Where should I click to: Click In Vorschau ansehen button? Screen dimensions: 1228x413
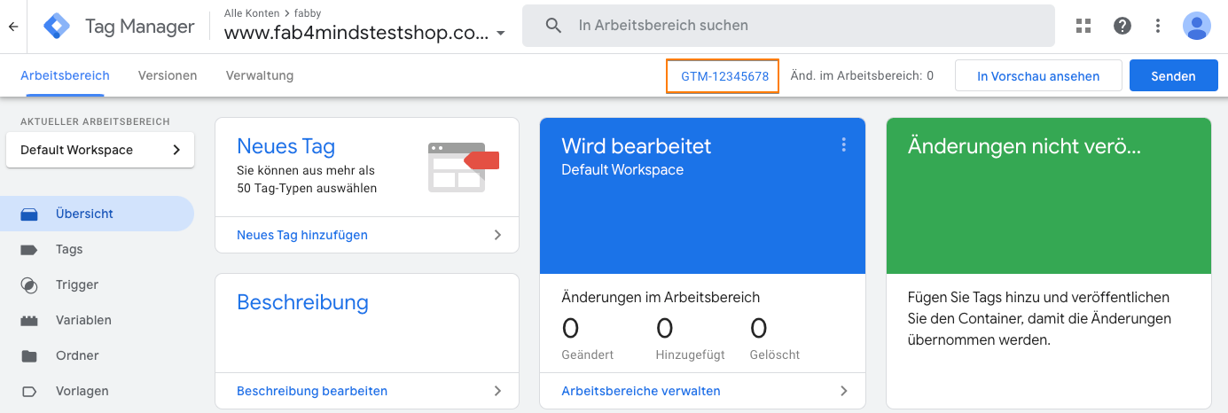point(1037,76)
